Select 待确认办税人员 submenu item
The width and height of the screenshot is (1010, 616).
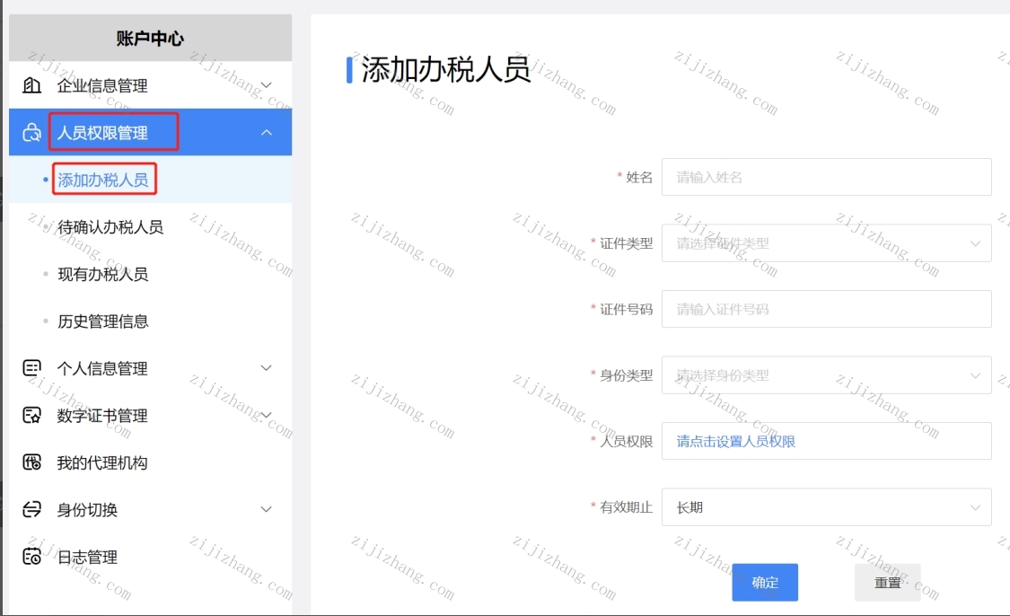pyautogui.click(x=150, y=226)
